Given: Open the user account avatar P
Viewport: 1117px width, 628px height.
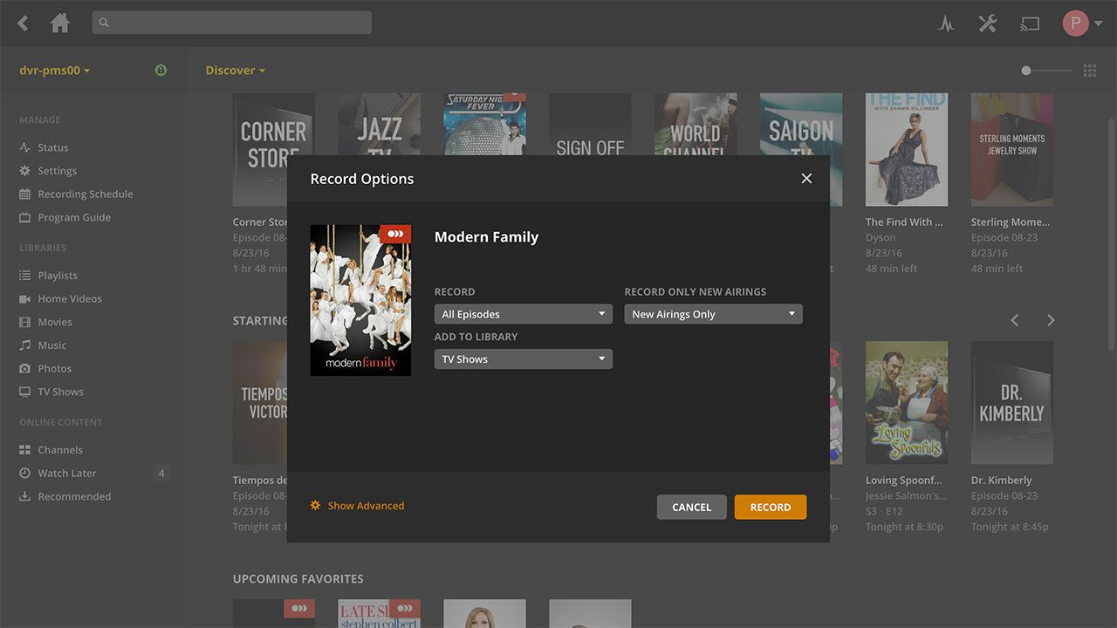Looking at the screenshot, I should click(x=1075, y=24).
